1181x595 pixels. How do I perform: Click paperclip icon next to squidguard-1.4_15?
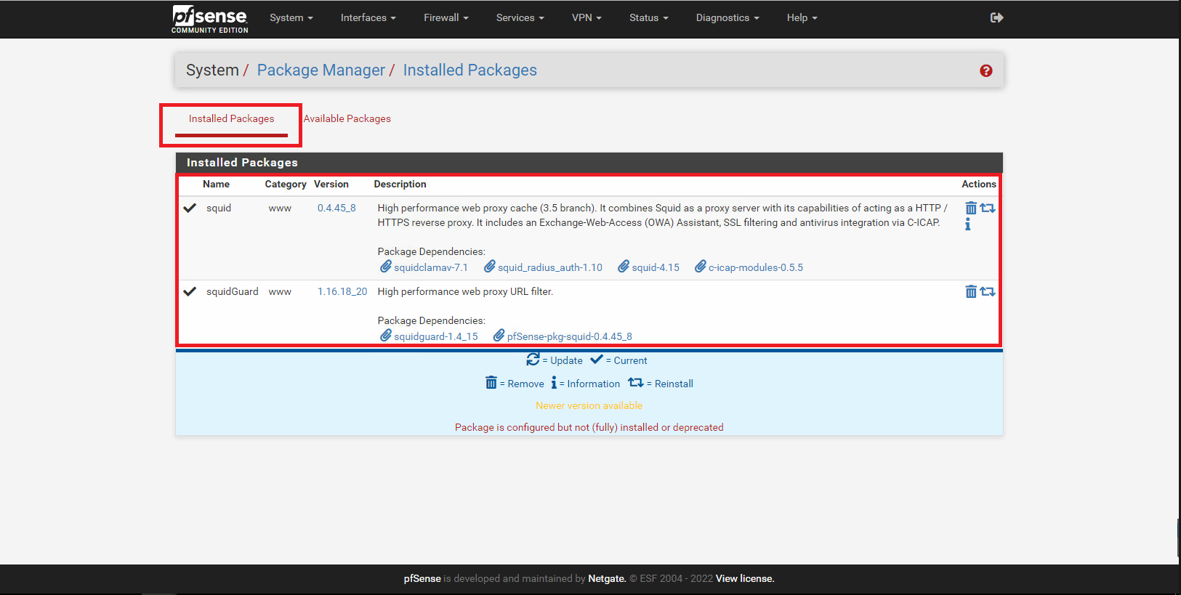pos(385,336)
